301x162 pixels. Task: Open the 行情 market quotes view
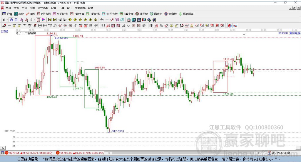(x=7, y=14)
